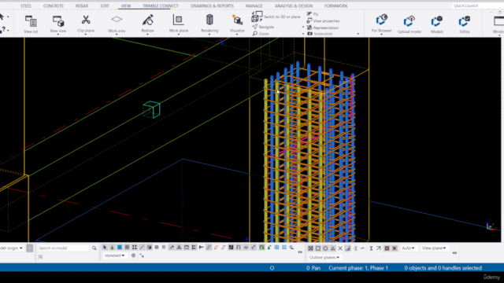
Task: Click the New view icon
Action: pyautogui.click(x=58, y=21)
